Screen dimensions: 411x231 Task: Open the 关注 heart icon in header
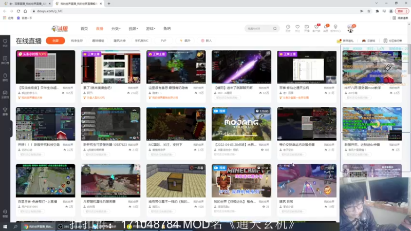297,28
